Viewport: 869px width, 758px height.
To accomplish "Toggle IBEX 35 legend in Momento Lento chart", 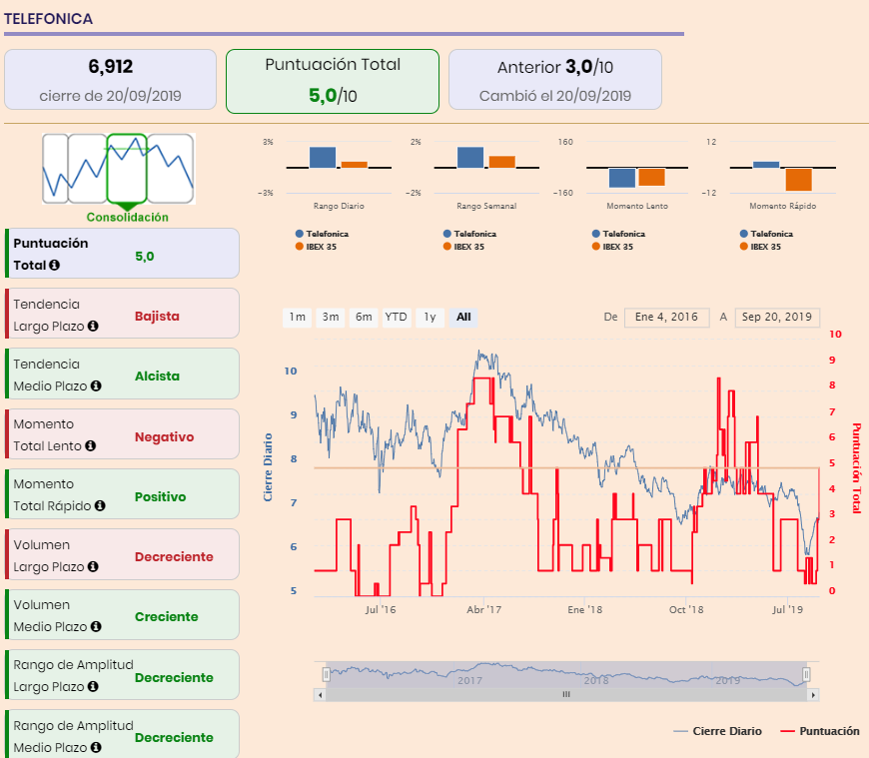I will [x=612, y=247].
